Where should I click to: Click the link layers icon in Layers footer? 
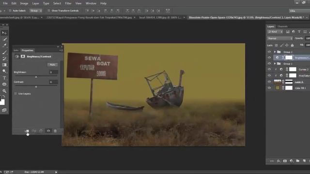272,161
